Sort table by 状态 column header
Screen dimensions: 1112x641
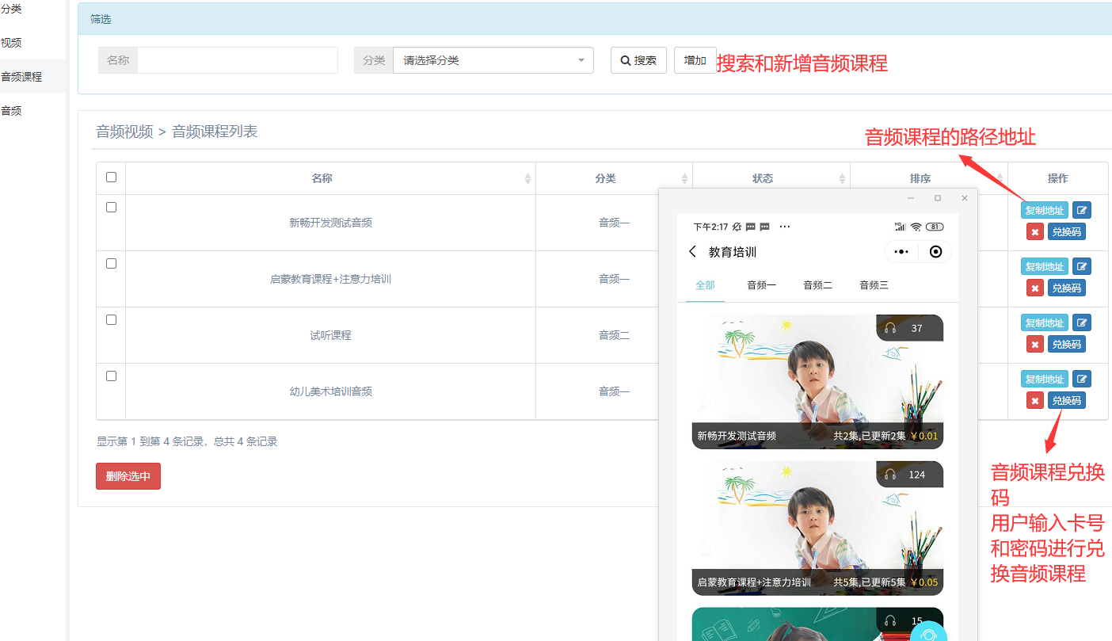[771, 178]
